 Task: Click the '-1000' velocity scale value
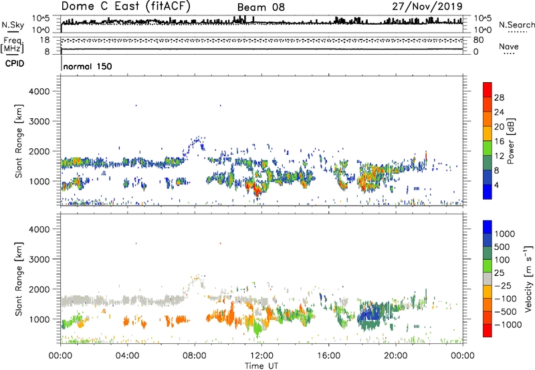pos(508,325)
